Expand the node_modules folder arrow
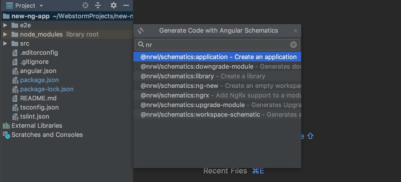401x182 pixels. click(x=5, y=34)
